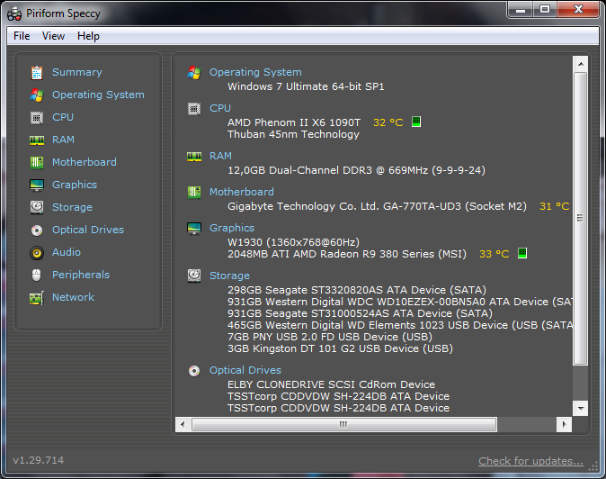Show Optical Drives details from sidebar
The height and width of the screenshot is (479, 606).
coord(88,230)
